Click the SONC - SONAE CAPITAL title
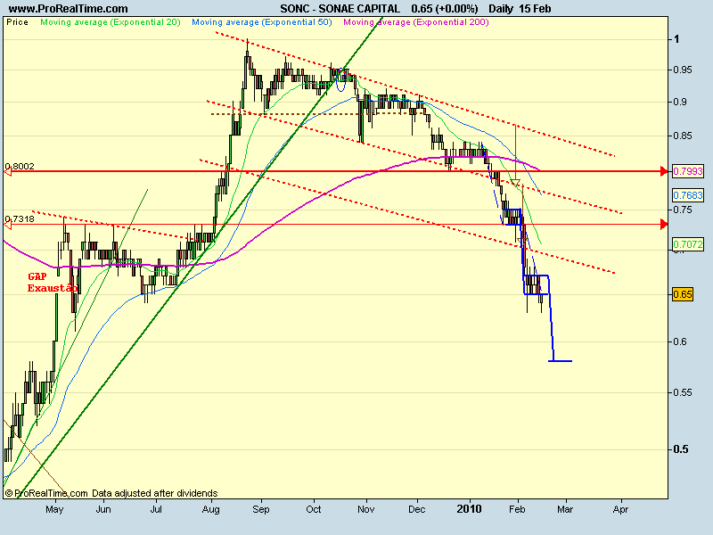 [x=340, y=9]
